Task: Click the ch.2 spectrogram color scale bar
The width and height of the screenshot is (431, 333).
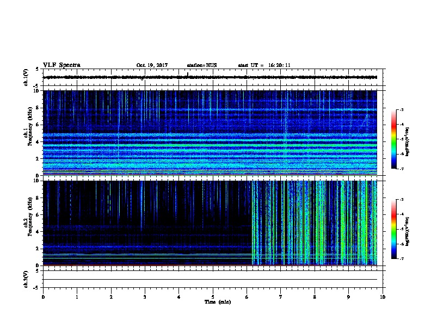Action: pyautogui.click(x=394, y=229)
